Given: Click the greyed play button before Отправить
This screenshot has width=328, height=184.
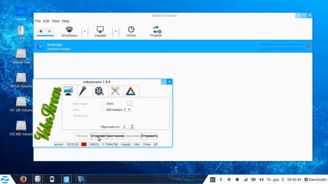Looking at the screenshot, I should tap(132, 136).
